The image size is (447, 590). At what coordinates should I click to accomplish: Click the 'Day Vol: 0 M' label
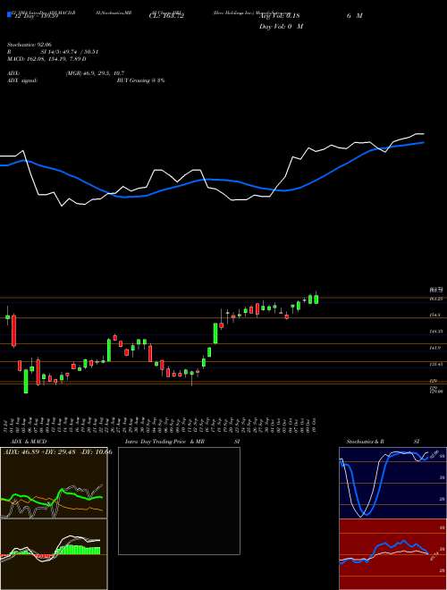click(282, 26)
